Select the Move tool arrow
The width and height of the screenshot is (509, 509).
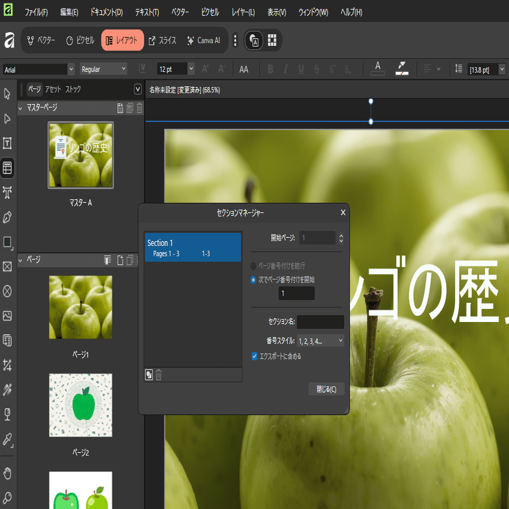click(x=7, y=94)
